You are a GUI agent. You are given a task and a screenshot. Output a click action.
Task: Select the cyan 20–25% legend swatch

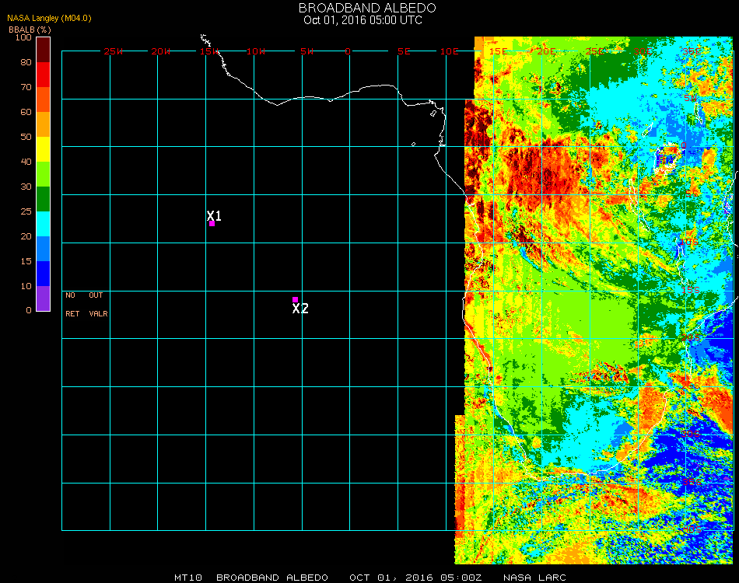[44, 223]
